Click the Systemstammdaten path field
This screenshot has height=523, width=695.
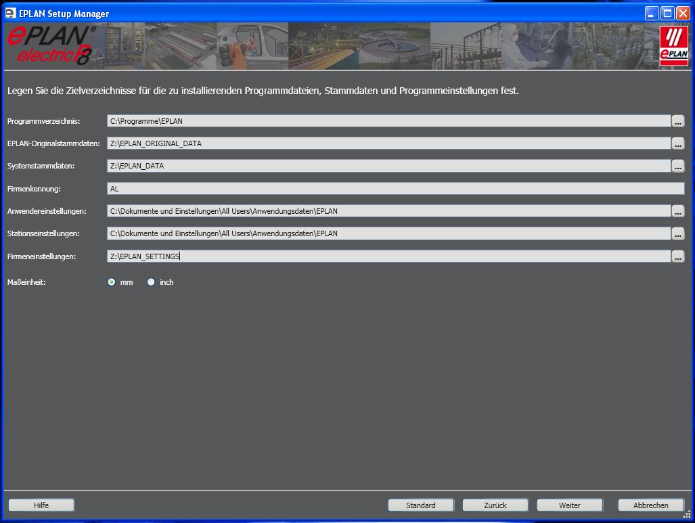coord(388,166)
